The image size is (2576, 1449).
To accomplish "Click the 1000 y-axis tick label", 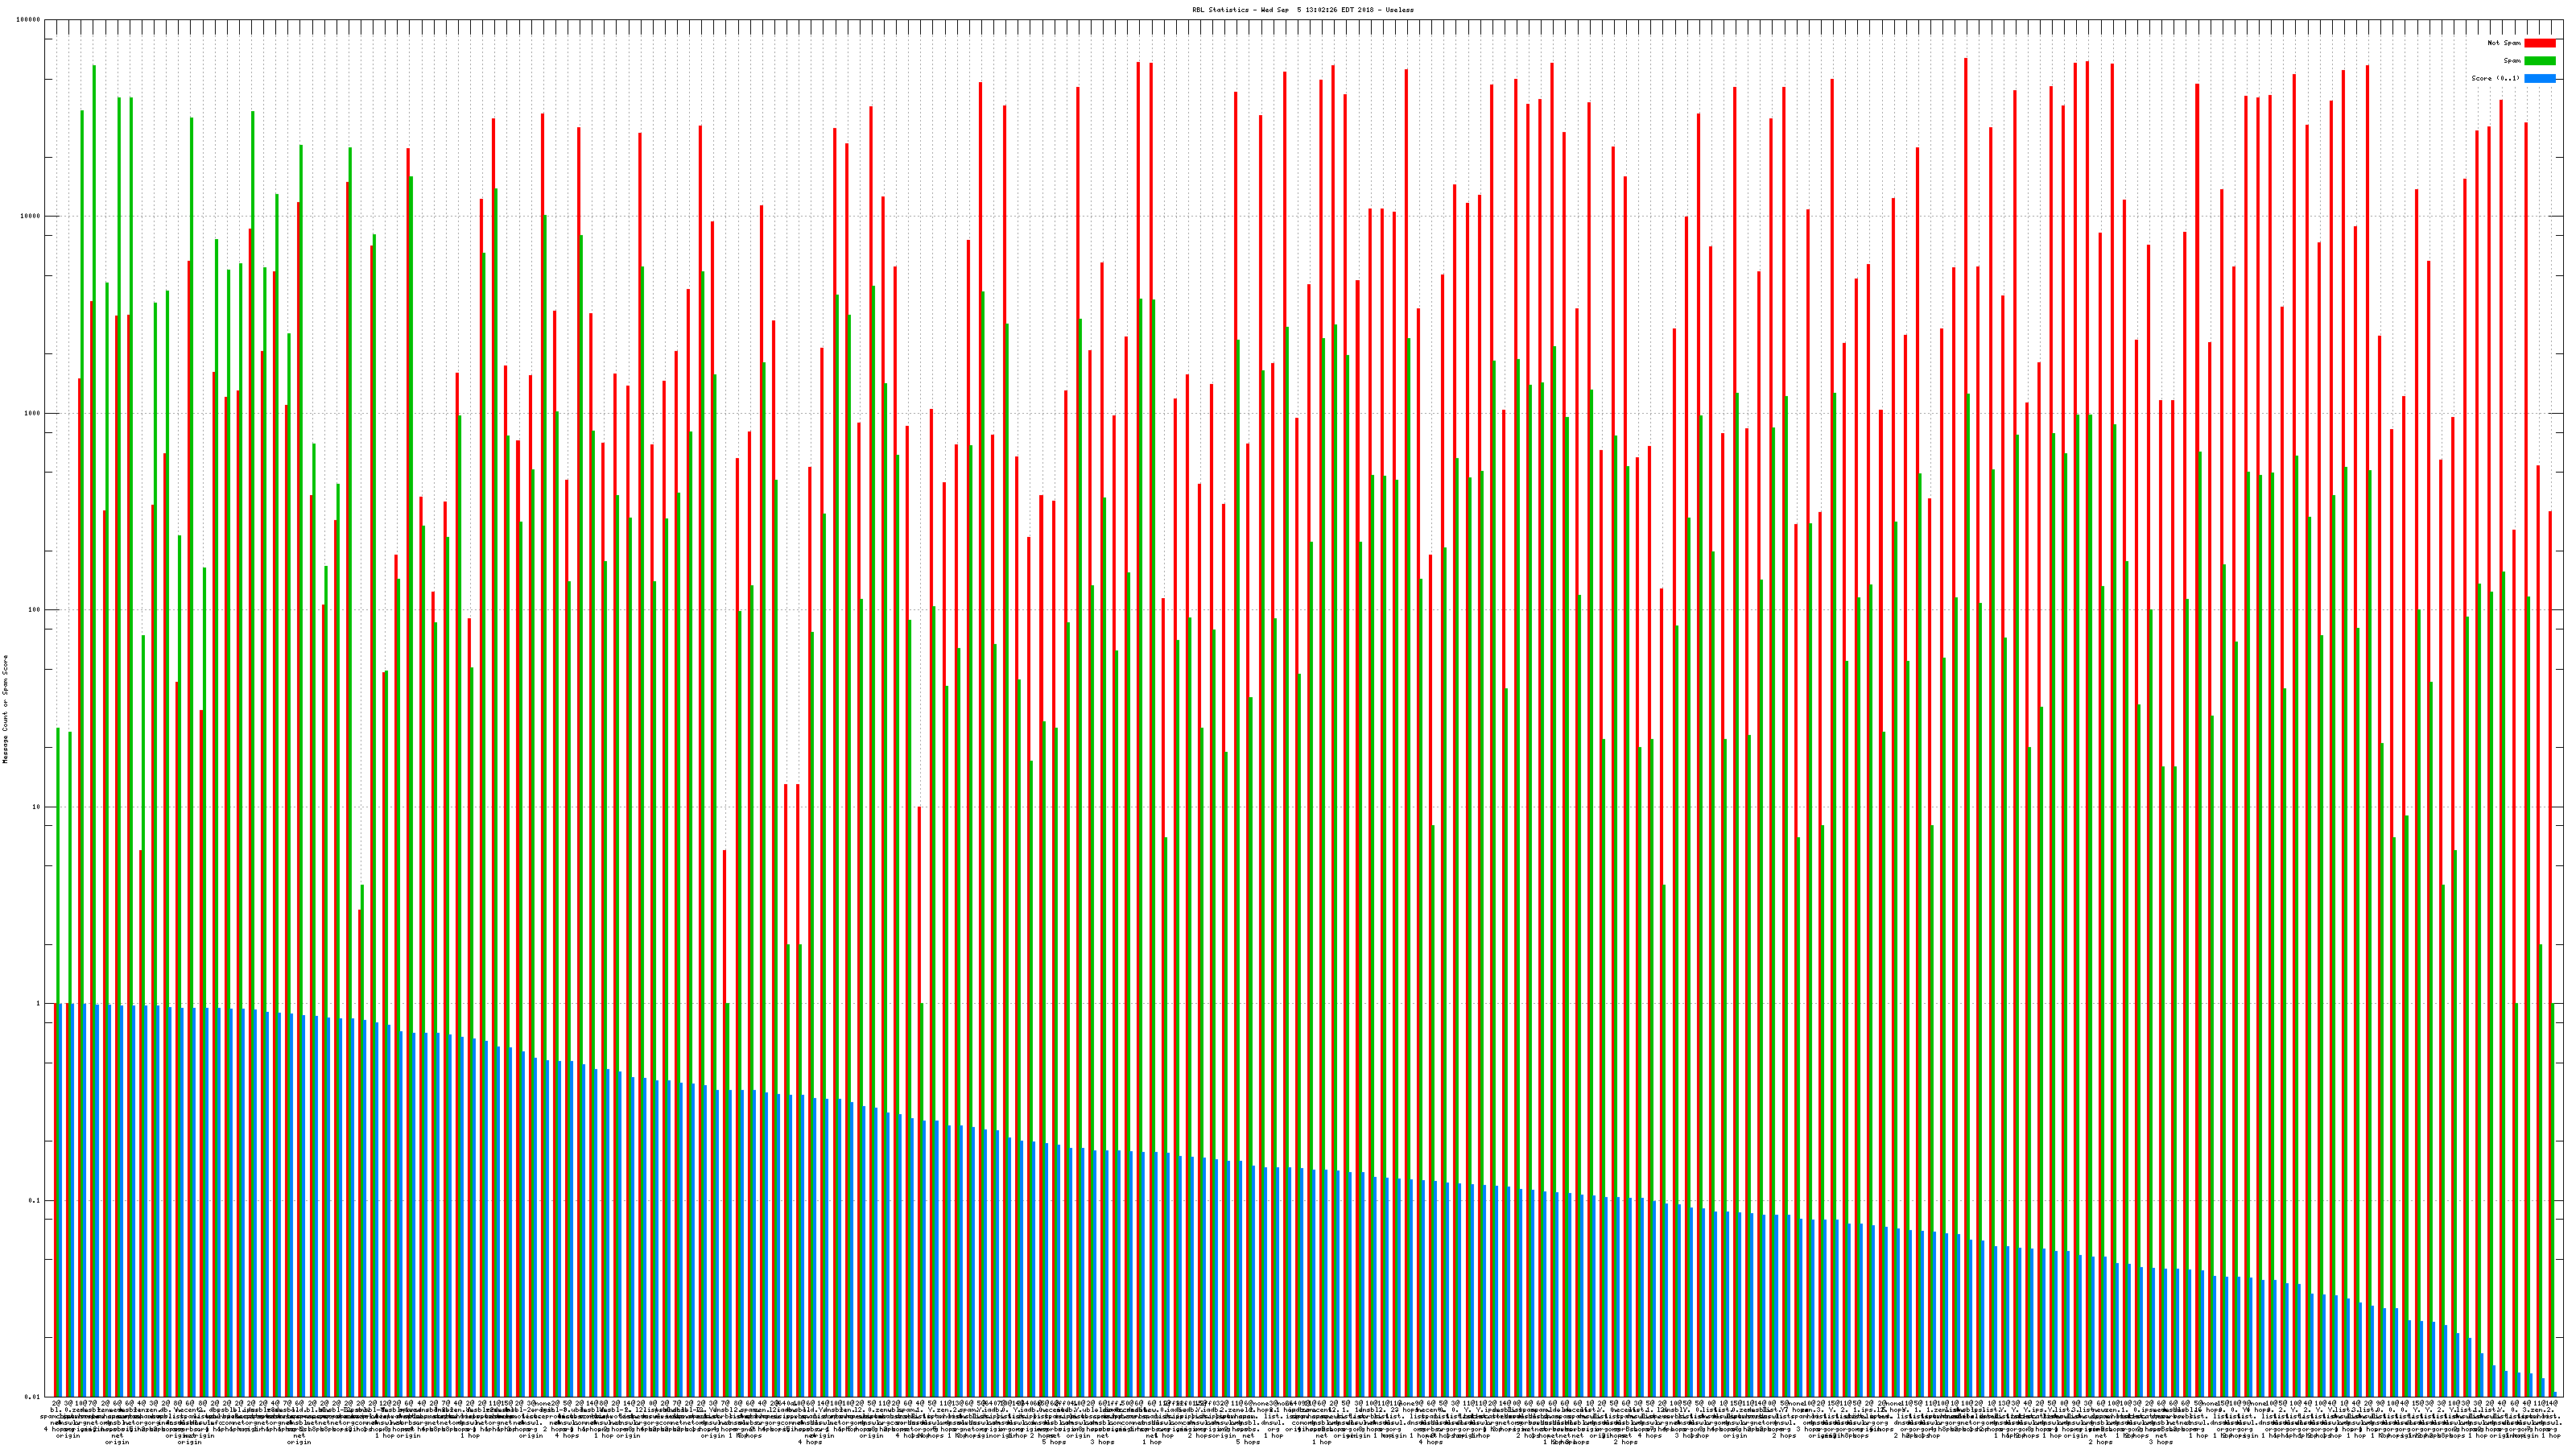I will tap(33, 413).
